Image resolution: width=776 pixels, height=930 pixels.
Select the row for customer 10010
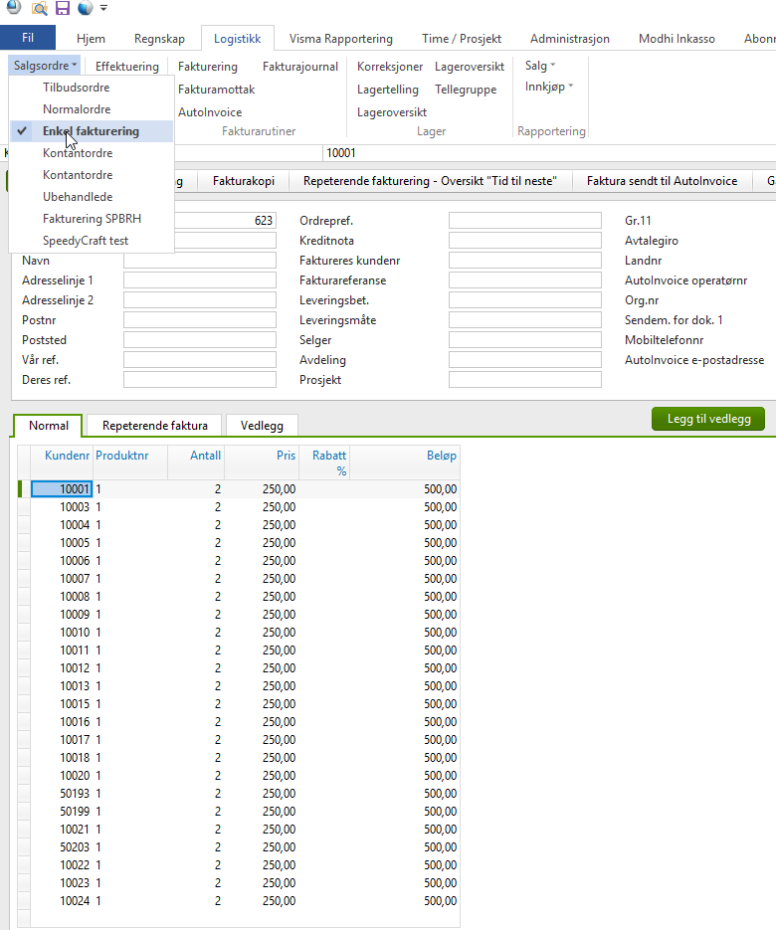[x=238, y=633]
